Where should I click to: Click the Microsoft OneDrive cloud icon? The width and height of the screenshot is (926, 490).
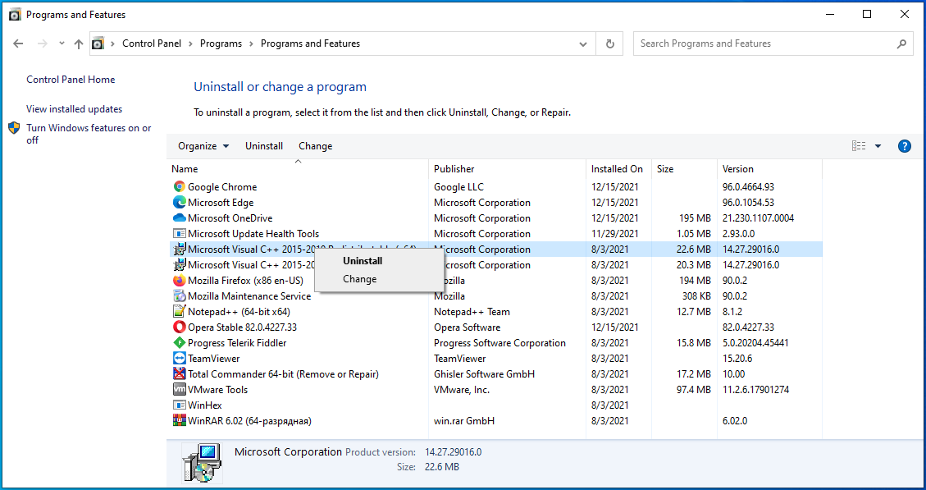(180, 218)
